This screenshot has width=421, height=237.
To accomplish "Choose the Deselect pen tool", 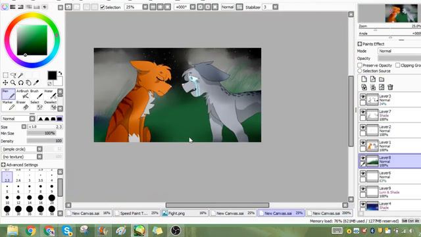I will point(50,105).
